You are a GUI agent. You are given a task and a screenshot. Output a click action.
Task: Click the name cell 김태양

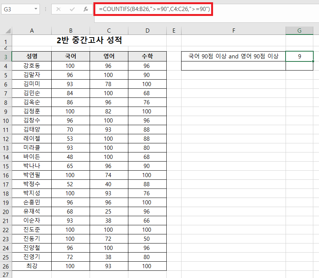pyautogui.click(x=32, y=129)
